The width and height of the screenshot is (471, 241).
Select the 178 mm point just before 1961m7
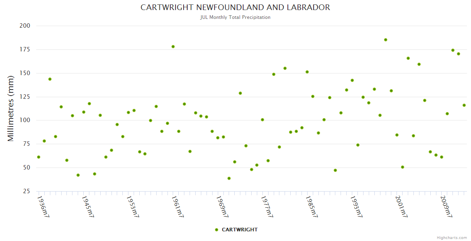tap(173, 47)
